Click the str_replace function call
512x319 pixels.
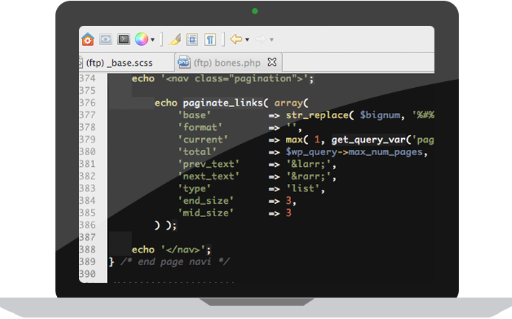coord(317,116)
